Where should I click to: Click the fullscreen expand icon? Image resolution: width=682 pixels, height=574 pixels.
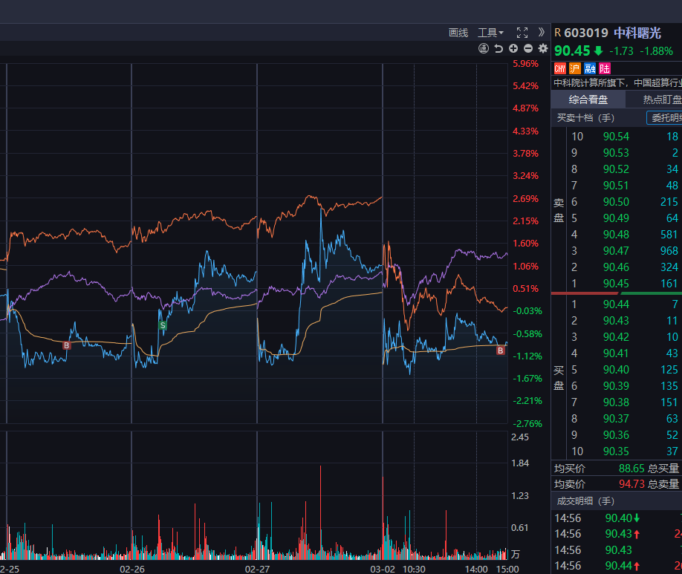(522, 33)
